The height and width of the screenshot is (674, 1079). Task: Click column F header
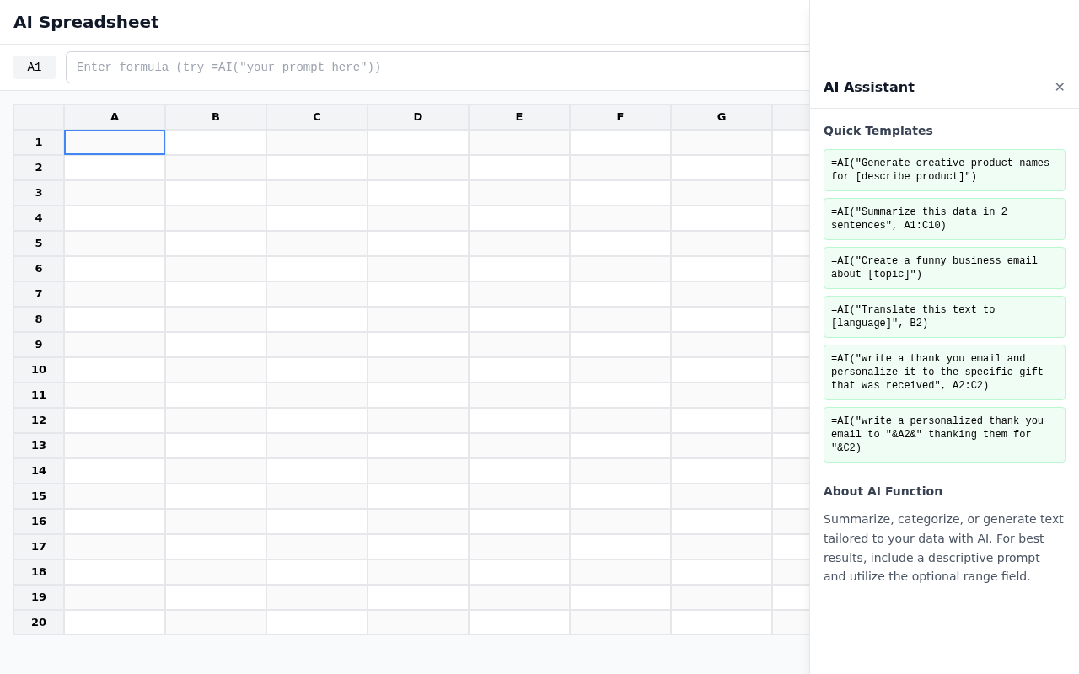(620, 117)
